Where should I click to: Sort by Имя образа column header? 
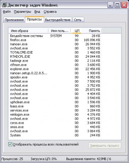[x=28, y=31]
